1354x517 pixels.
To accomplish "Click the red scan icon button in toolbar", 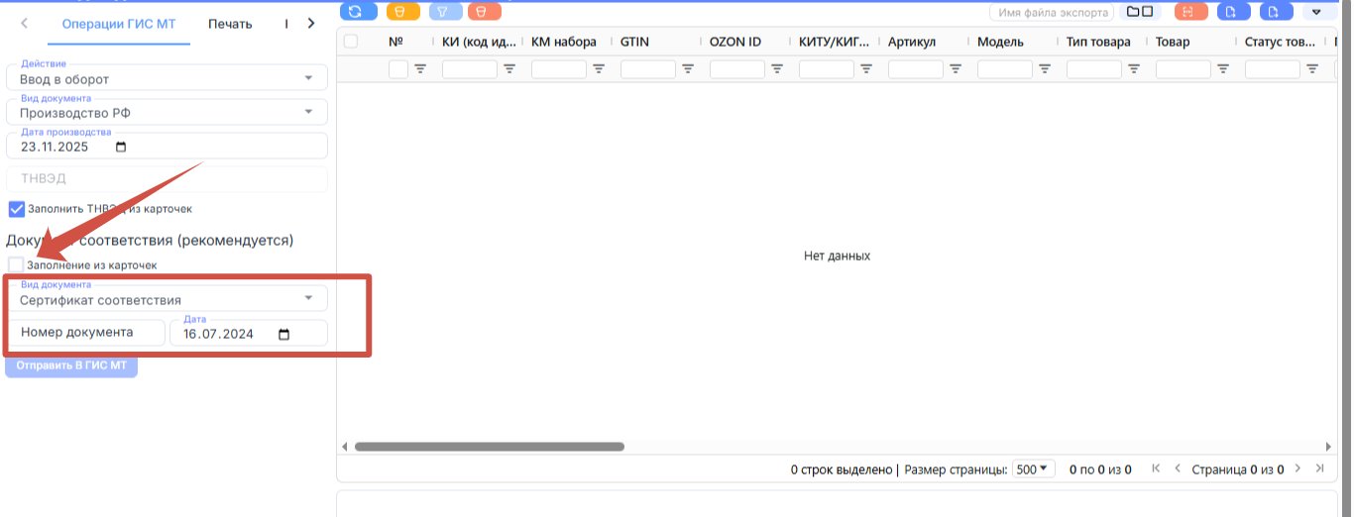I will (x=1190, y=12).
